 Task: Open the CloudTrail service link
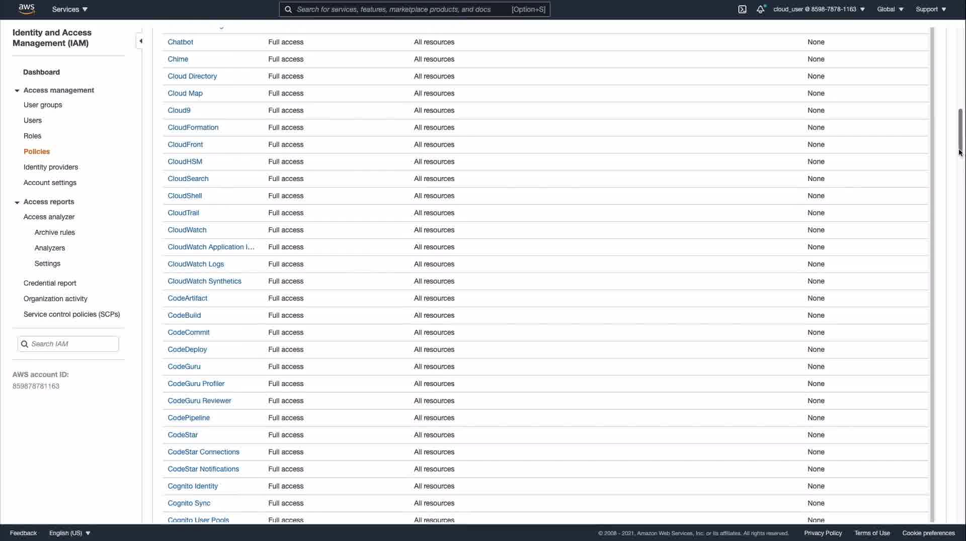[x=183, y=213]
